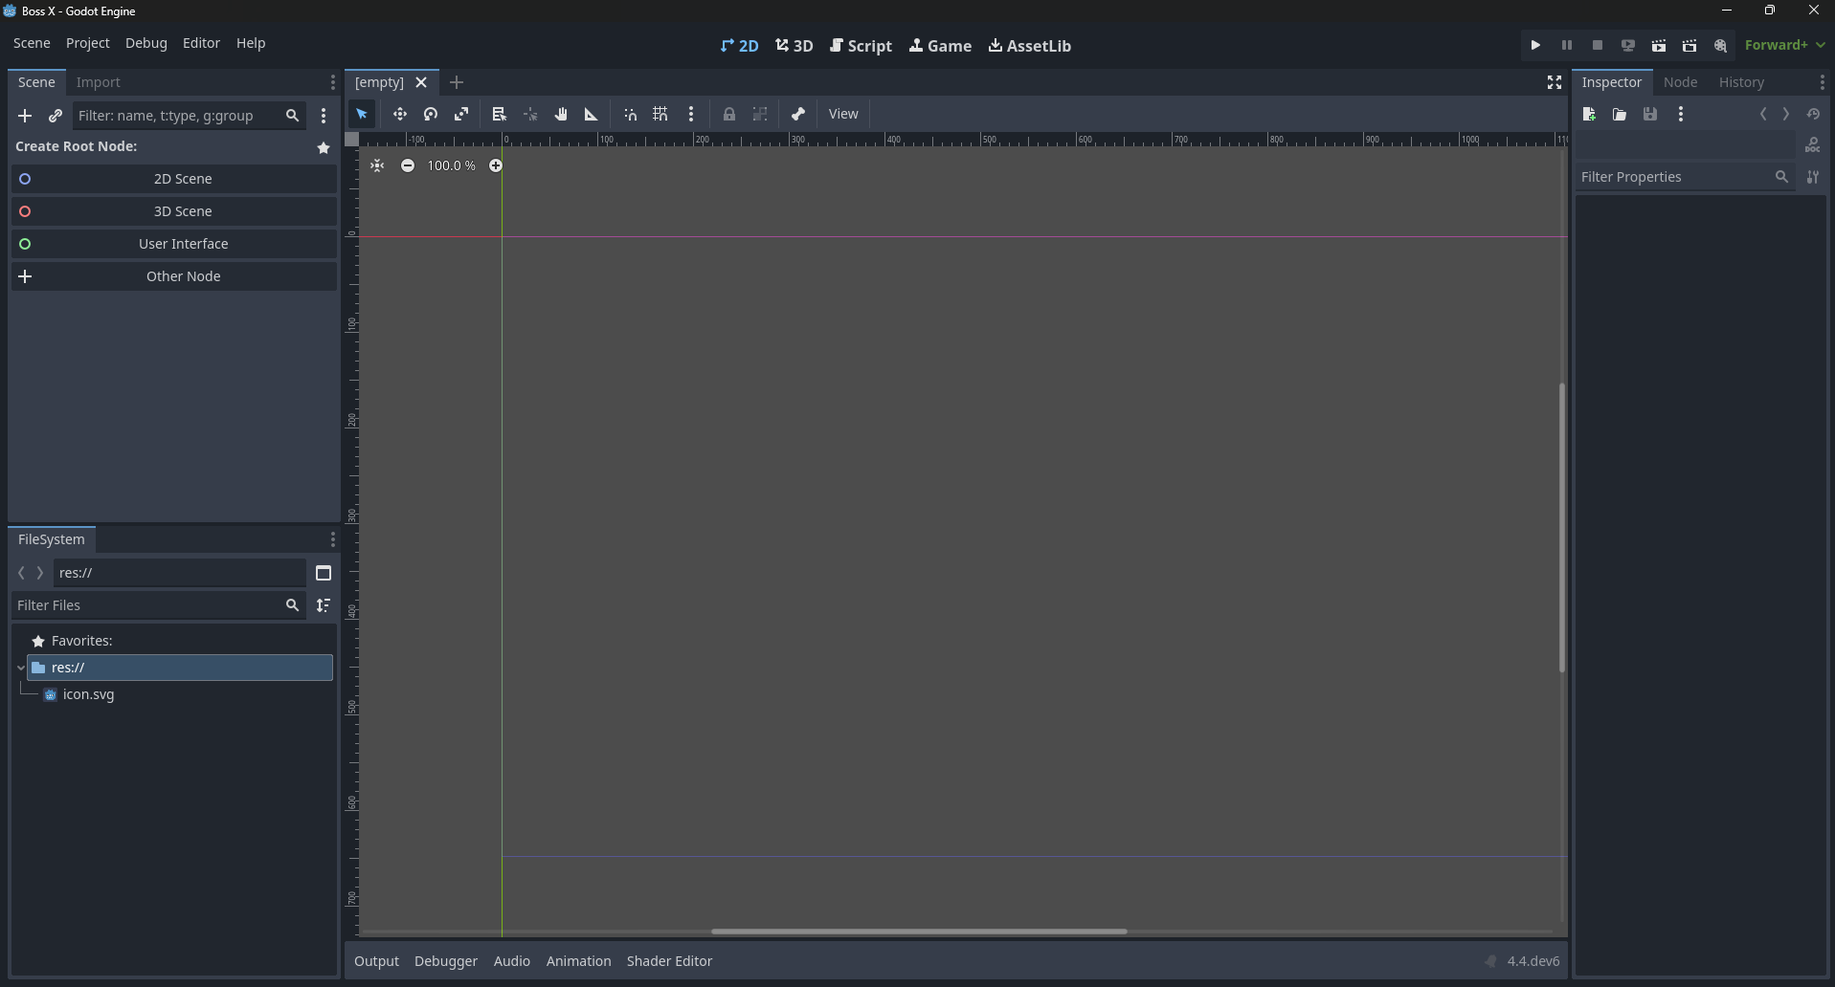This screenshot has width=1835, height=987.
Task: Select the Ruler Mode tool
Action: point(592,114)
